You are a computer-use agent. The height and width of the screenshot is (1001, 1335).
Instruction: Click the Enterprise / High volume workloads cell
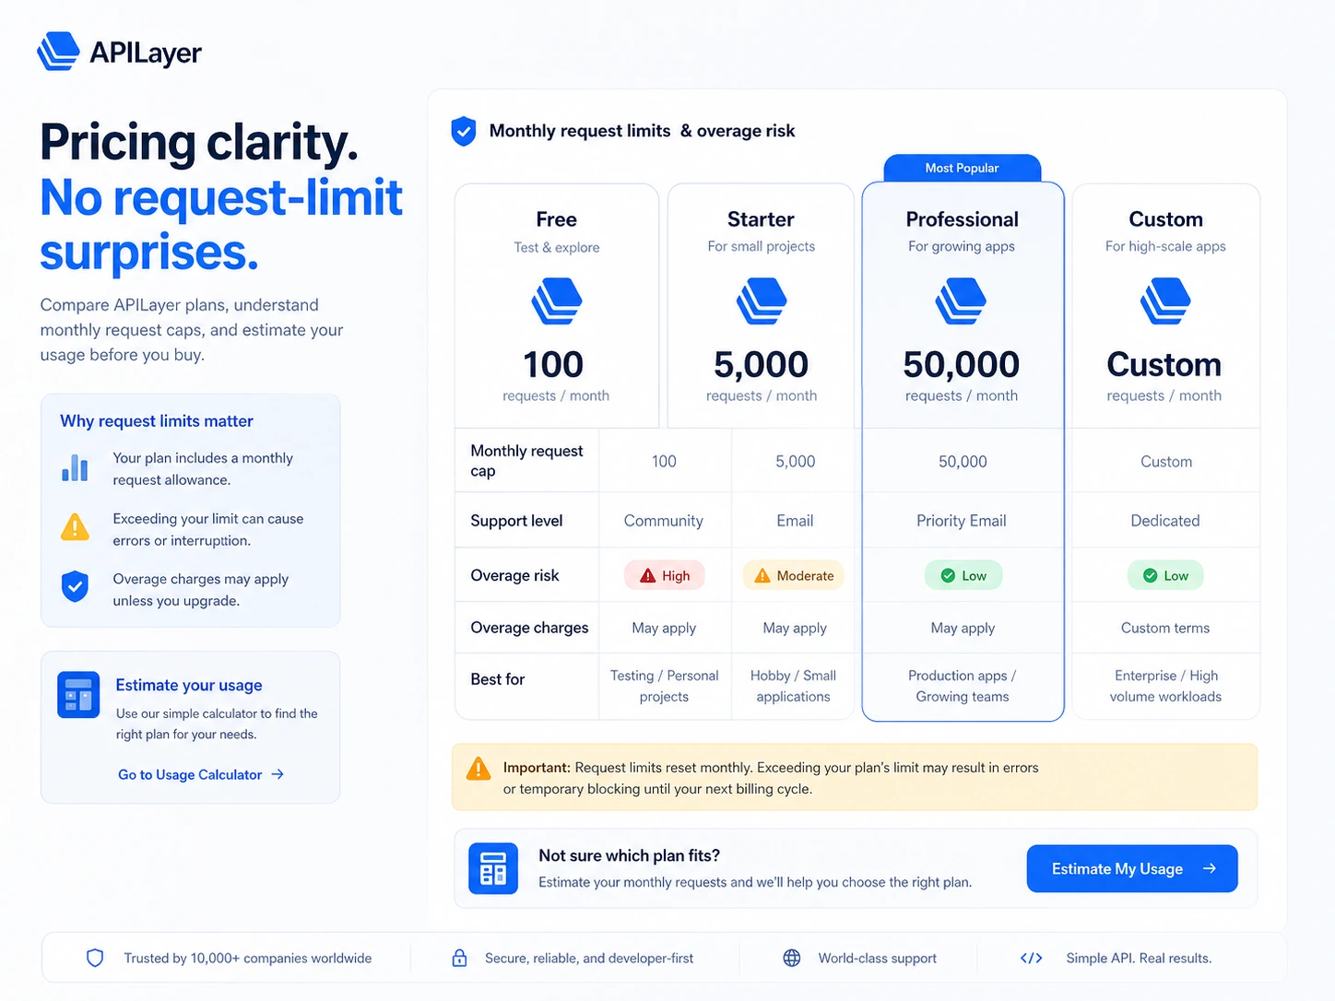click(x=1165, y=686)
